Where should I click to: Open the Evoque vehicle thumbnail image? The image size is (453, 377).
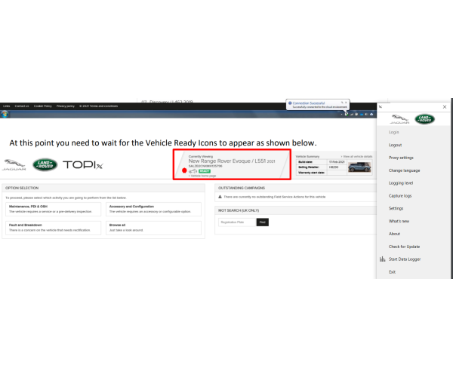[x=359, y=167]
